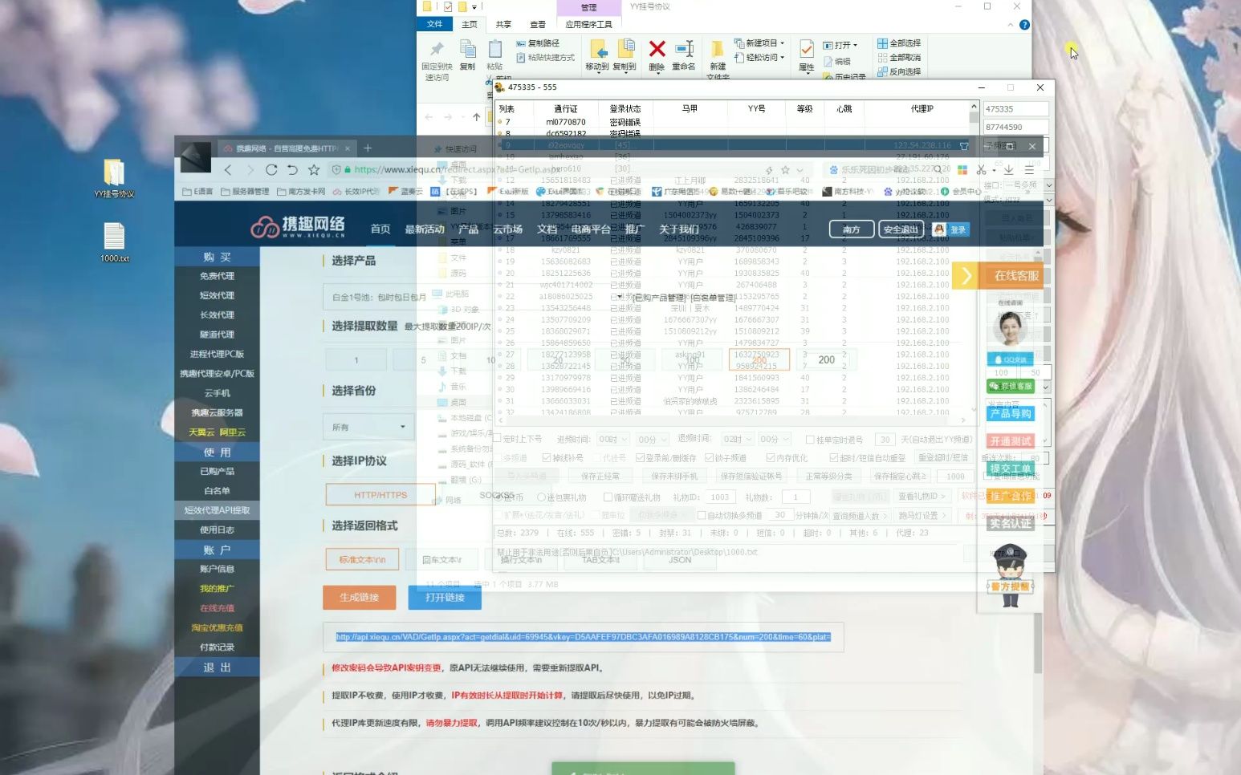Toggle the 定时上下号 checkbox
1241x775 pixels.
click(x=497, y=439)
